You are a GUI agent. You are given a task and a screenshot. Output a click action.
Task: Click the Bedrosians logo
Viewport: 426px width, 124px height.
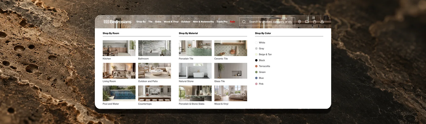[118, 22]
